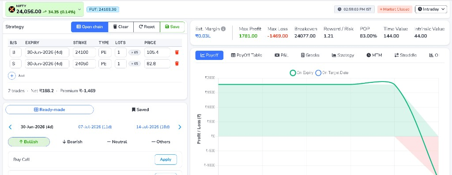The image size is (452, 175).
Task: Toggle the On Target Date chart series
Action: pyautogui.click(x=332, y=73)
